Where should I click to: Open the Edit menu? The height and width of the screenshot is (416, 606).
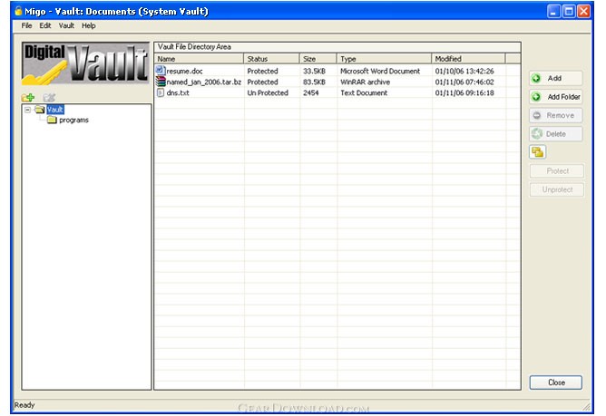pyautogui.click(x=45, y=25)
